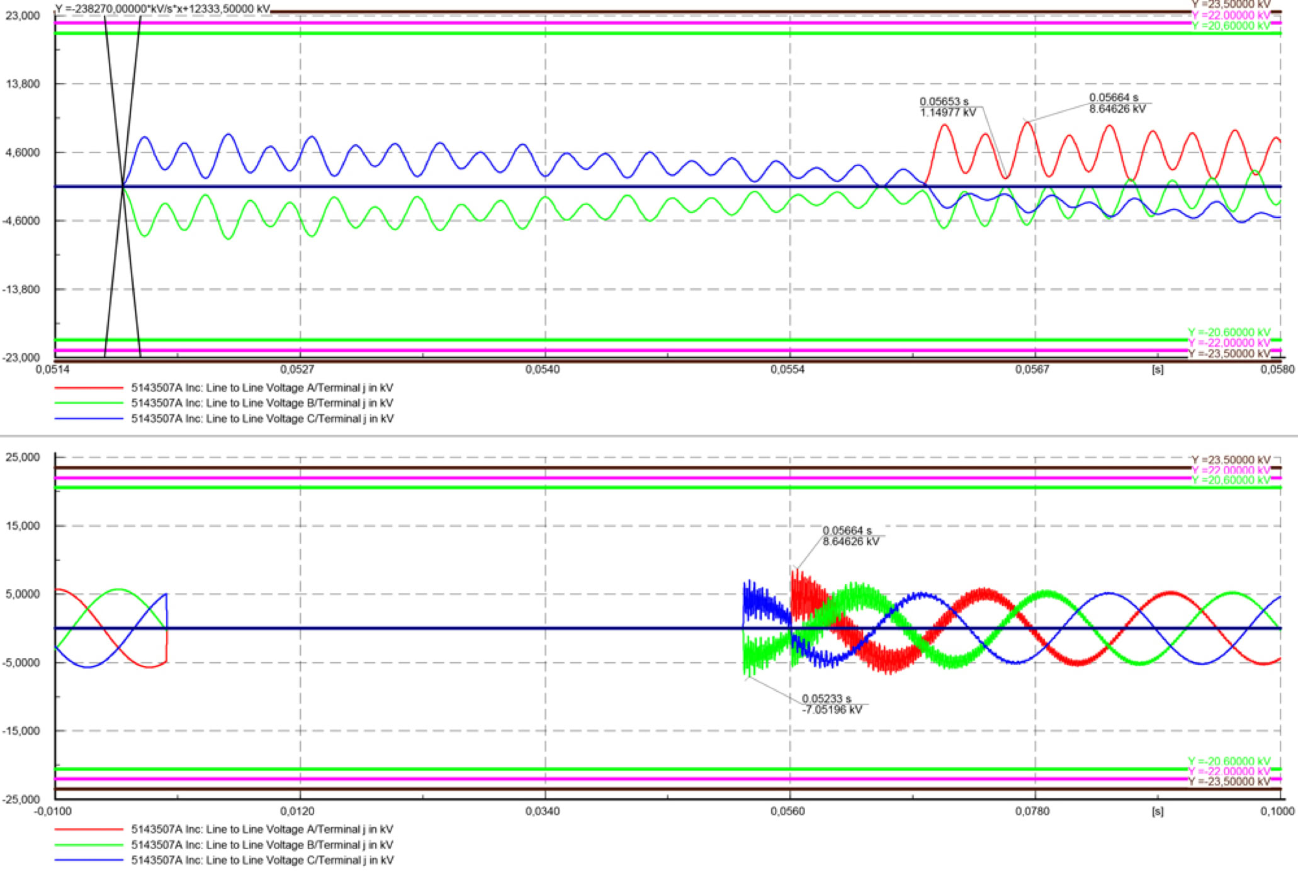Image resolution: width=1298 pixels, height=875 pixels.
Task: Select the 'Line to Line Voltage A' legend text in upper plot
Action: pyautogui.click(x=262, y=388)
